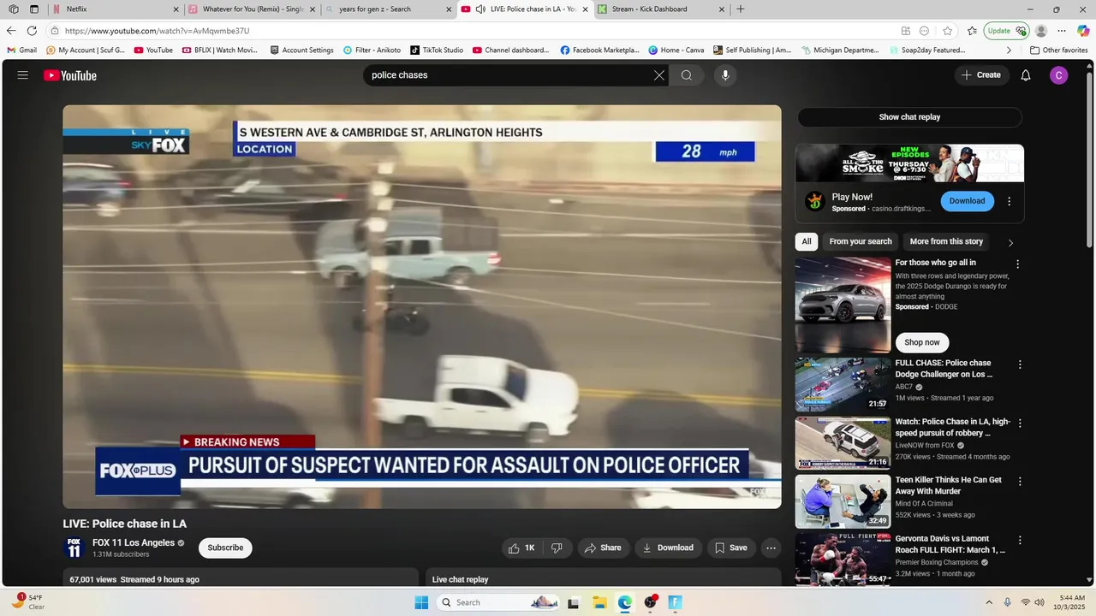1096x616 pixels.
Task: Click the browser address bar URL
Action: pyautogui.click(x=157, y=31)
